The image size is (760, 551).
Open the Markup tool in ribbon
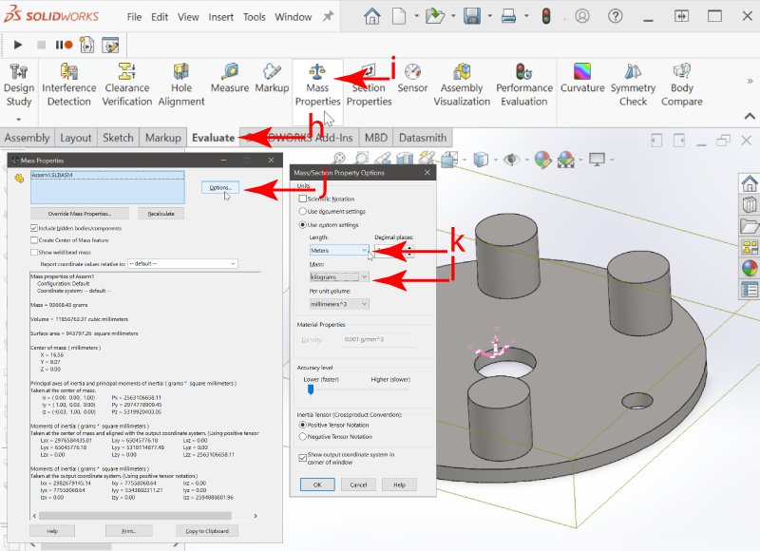(x=272, y=79)
